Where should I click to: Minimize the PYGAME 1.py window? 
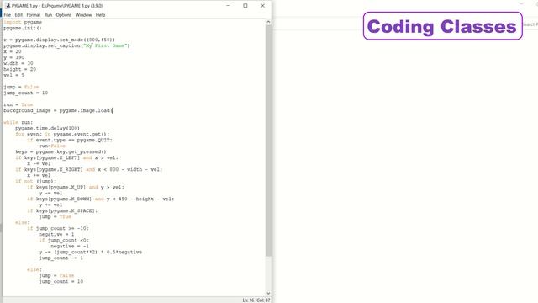(228, 6)
